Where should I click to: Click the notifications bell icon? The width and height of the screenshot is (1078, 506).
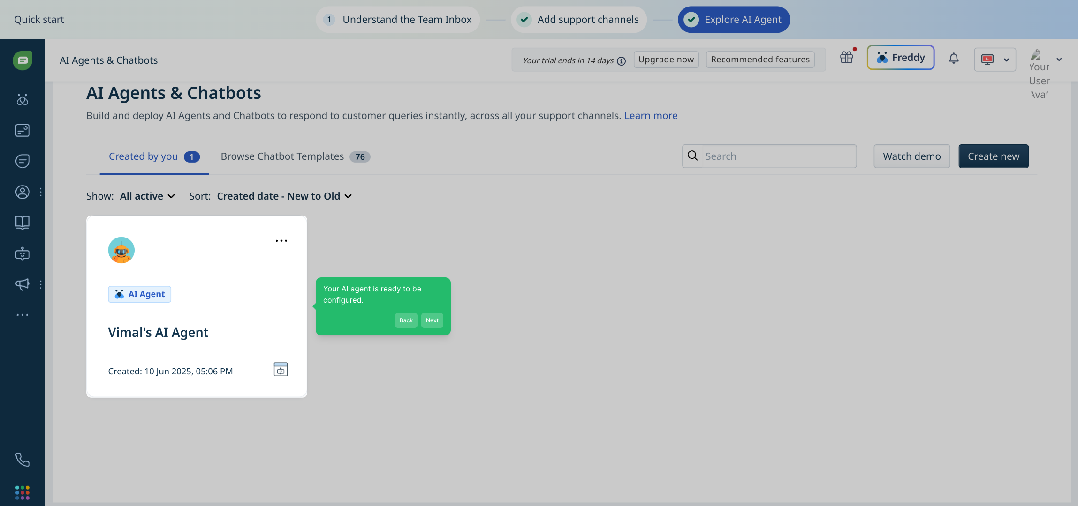[x=954, y=59]
